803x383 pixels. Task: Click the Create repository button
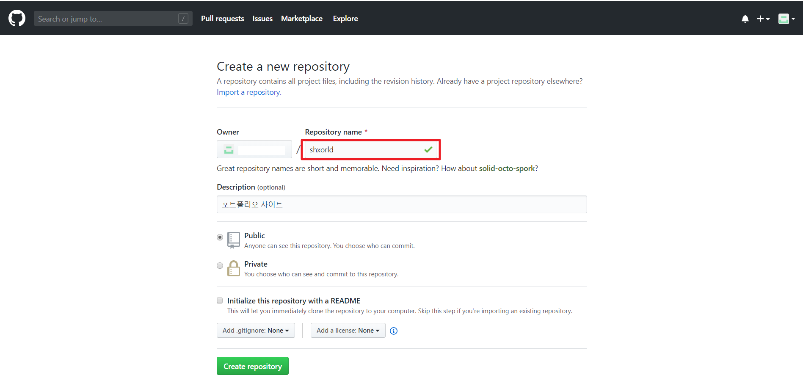click(x=253, y=366)
